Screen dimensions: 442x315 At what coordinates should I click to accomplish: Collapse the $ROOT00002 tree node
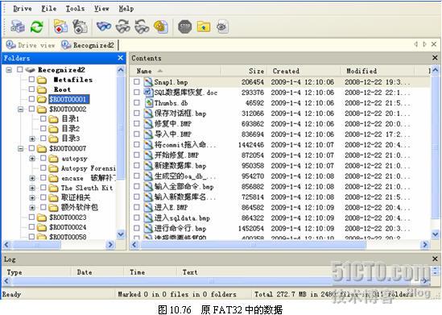[21, 109]
